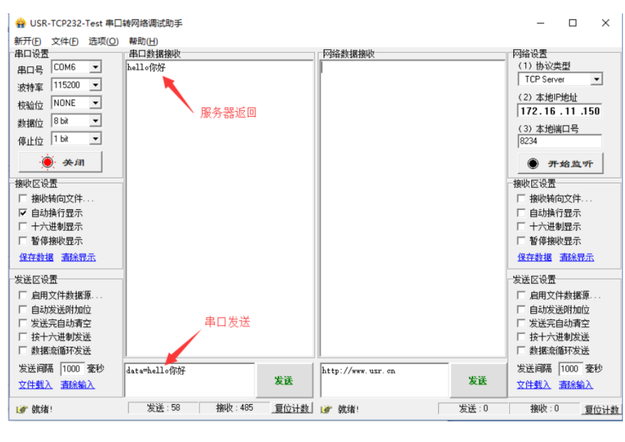Click the USR-TCP232-Test app icon in the title bar
The width and height of the screenshot is (625, 442).
pos(20,23)
